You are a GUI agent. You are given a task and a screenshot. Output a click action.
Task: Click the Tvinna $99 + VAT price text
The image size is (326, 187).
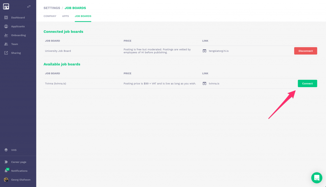[x=160, y=83]
